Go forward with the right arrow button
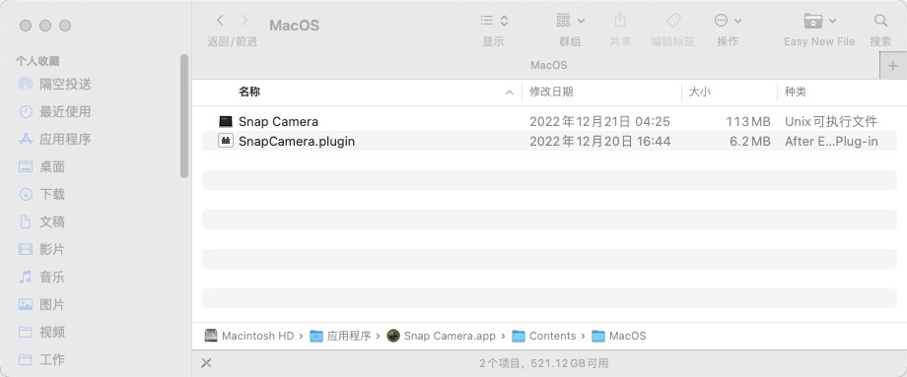This screenshot has width=907, height=377. pos(244,21)
